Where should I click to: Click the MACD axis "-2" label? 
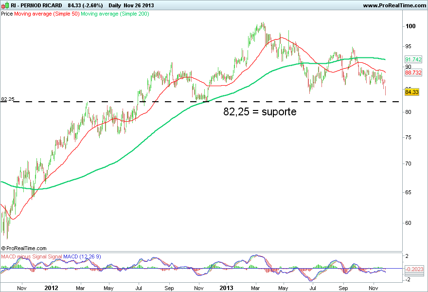click(407, 279)
